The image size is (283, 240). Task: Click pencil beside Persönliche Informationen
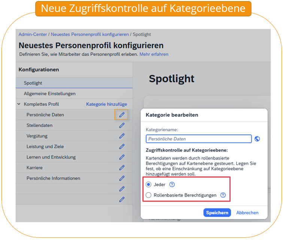(x=122, y=178)
